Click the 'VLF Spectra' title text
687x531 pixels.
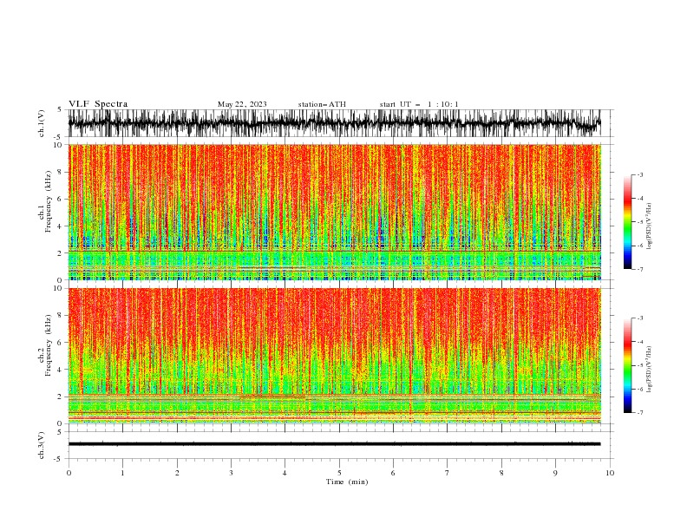pyautogui.click(x=98, y=104)
